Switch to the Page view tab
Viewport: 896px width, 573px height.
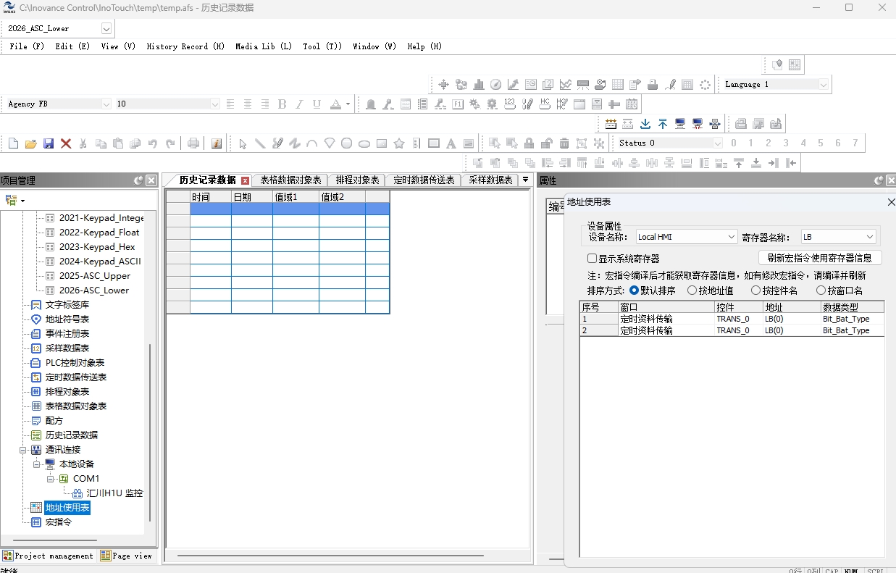pyautogui.click(x=127, y=556)
